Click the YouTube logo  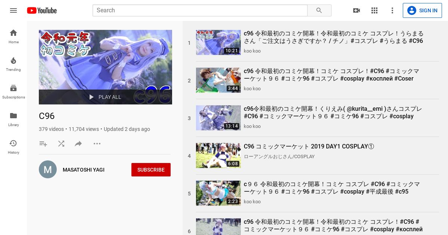(42, 10)
